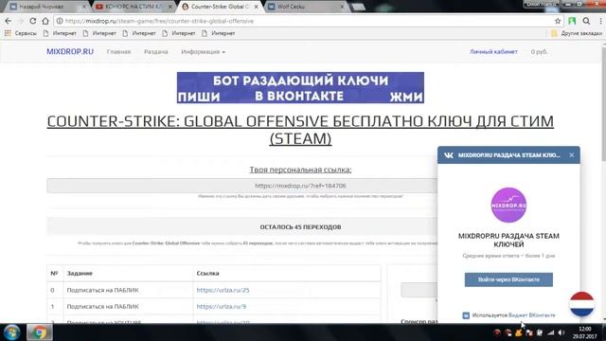606x341 pixels.
Task: Click the MIXDROP.RU logo link
Action: click(70, 51)
